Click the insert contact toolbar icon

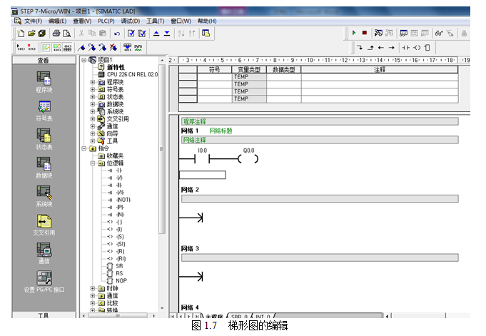click(406, 47)
